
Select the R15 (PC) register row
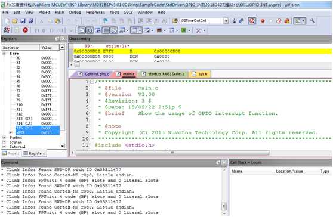tap(38, 128)
